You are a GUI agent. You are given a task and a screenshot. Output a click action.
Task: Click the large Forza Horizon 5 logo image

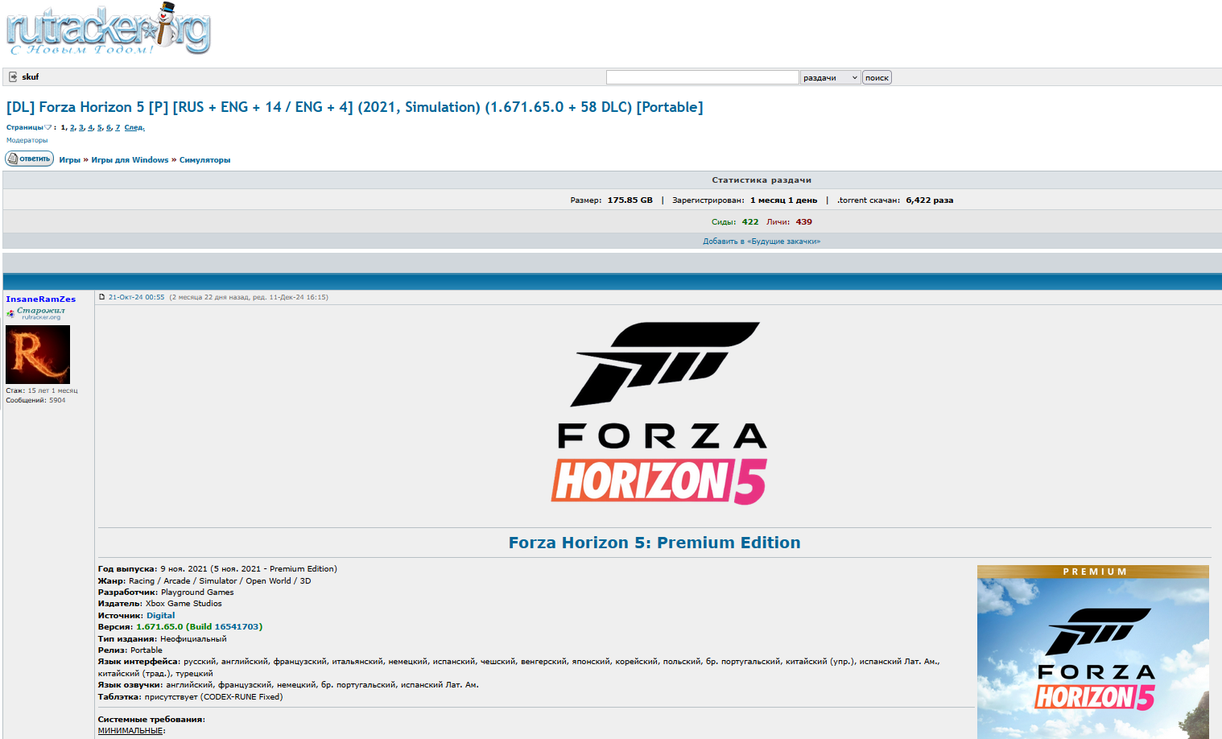[659, 414]
